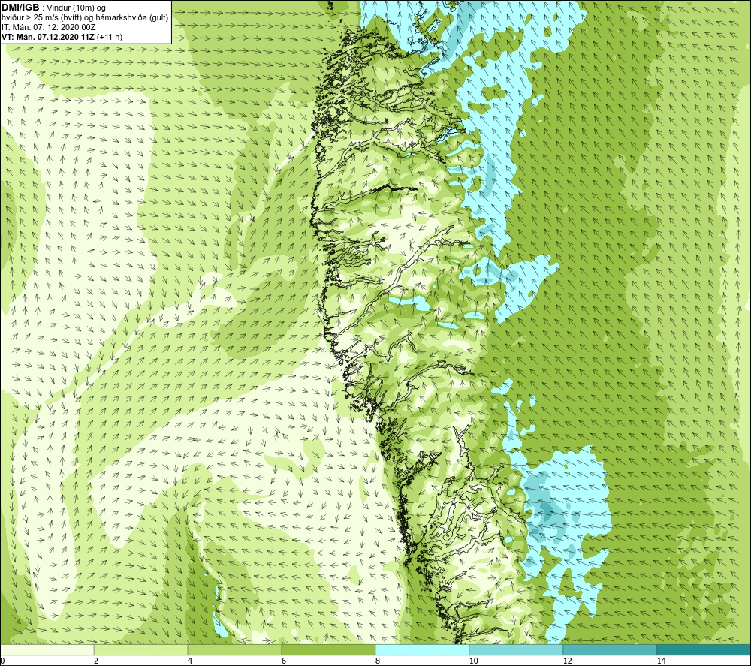Click the 0–2 m/s palest legend swatch

coord(47,649)
